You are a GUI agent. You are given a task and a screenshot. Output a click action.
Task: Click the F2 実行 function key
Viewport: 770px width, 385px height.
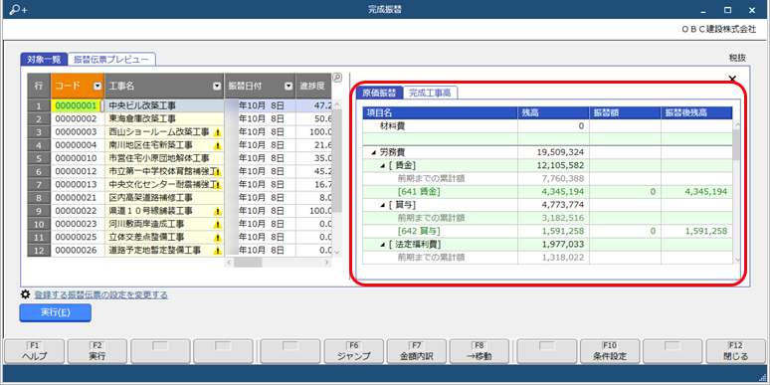pyautogui.click(x=97, y=351)
